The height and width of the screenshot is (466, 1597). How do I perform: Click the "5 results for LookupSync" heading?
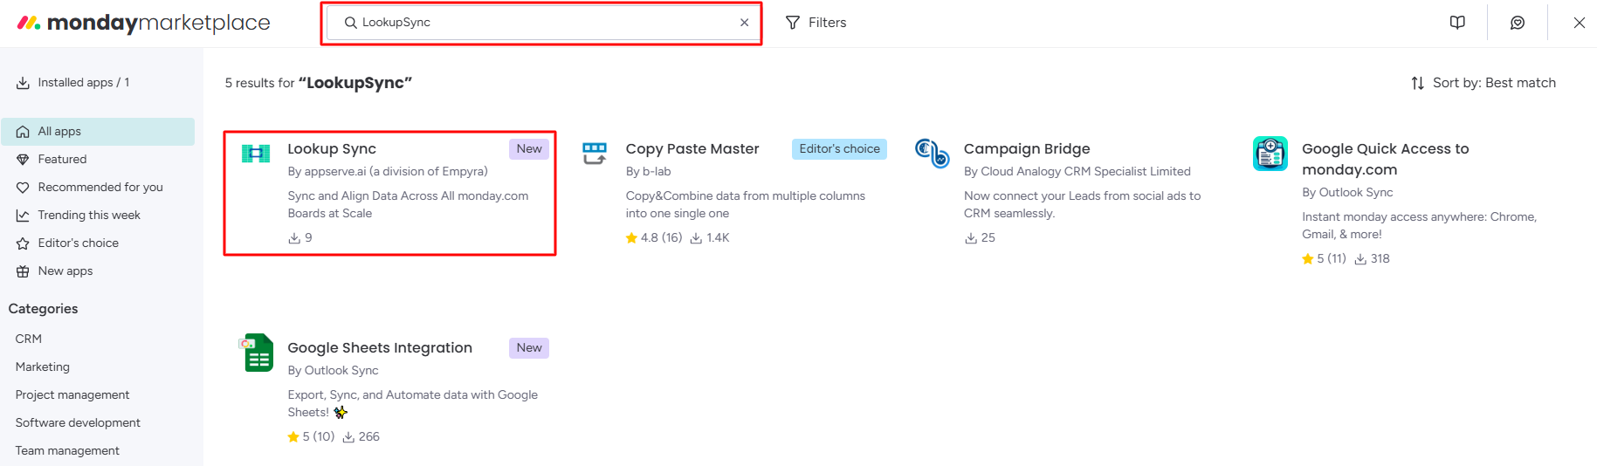pyautogui.click(x=318, y=83)
